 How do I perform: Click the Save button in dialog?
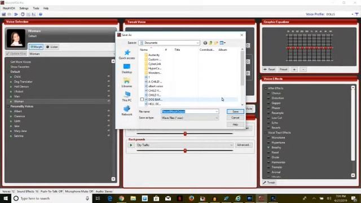(x=235, y=112)
